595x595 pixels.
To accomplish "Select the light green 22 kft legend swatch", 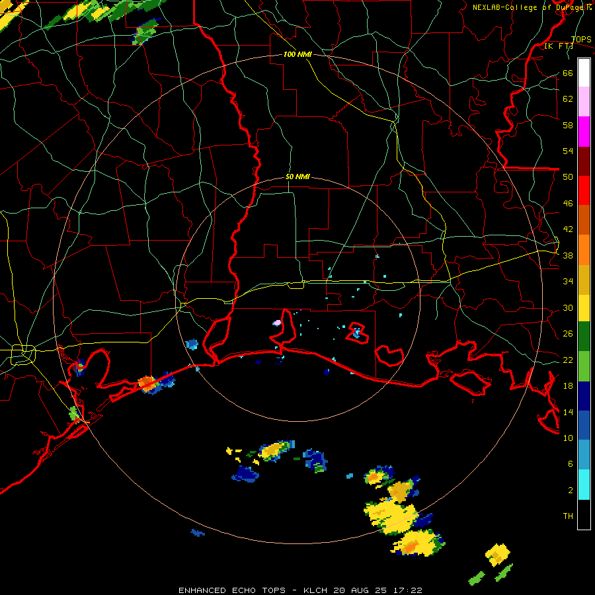I will coord(584,366).
